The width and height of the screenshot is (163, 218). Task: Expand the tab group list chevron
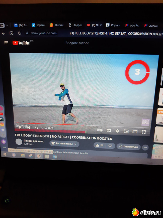pyautogui.click(x=7, y=25)
